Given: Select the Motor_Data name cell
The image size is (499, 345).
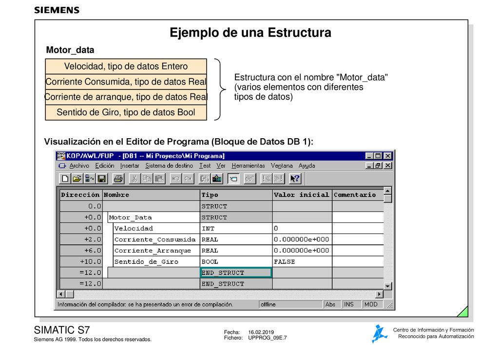Looking at the screenshot, I should point(154,218).
